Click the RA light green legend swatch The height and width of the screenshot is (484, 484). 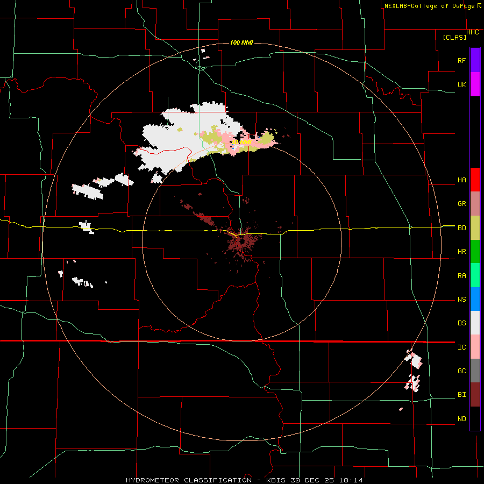(475, 275)
